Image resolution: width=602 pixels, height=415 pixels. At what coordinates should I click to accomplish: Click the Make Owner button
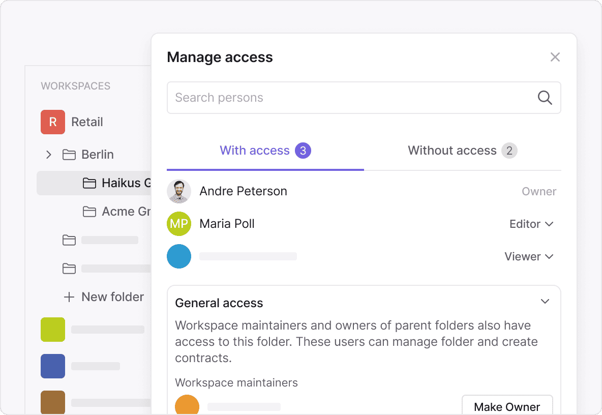507,406
